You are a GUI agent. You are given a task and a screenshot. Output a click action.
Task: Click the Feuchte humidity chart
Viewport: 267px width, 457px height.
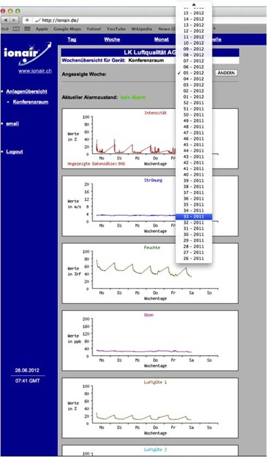point(150,273)
